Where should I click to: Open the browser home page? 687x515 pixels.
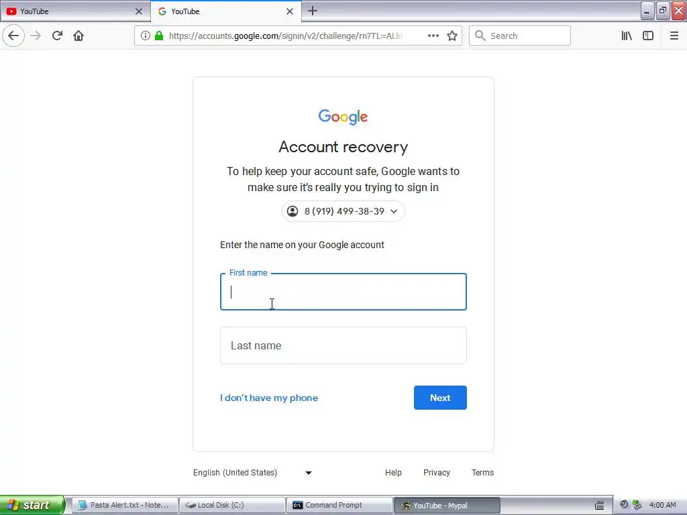coord(78,36)
